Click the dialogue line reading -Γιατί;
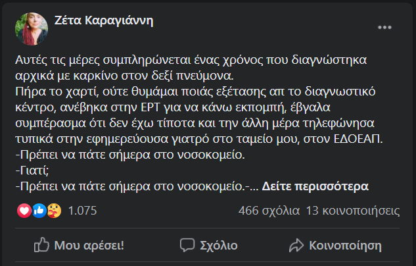 [32, 171]
